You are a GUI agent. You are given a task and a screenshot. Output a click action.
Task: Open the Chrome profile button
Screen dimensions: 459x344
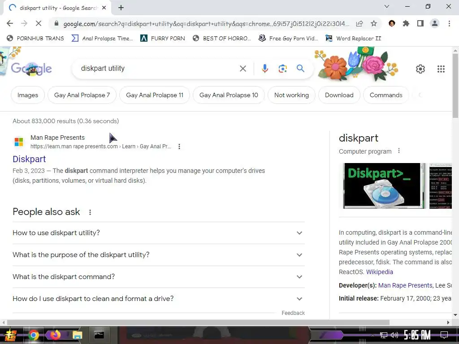point(435,23)
